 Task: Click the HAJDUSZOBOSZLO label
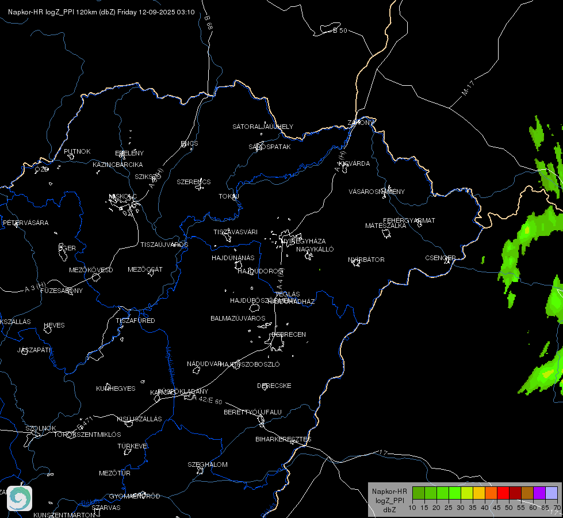(250, 364)
